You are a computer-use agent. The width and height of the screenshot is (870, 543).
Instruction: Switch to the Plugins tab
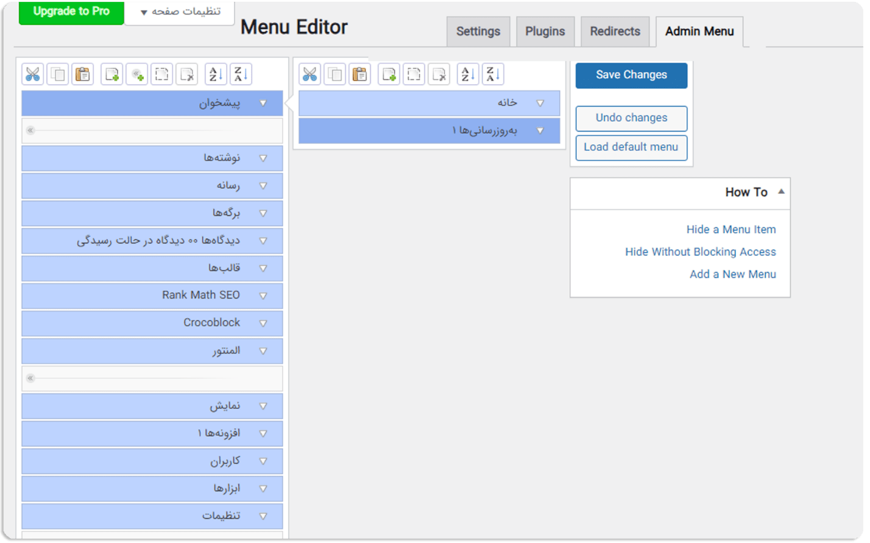coord(545,31)
